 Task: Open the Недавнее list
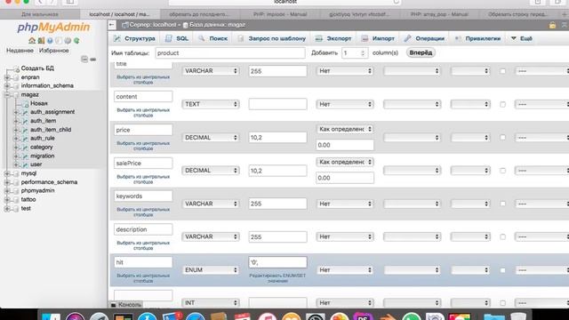(20, 51)
